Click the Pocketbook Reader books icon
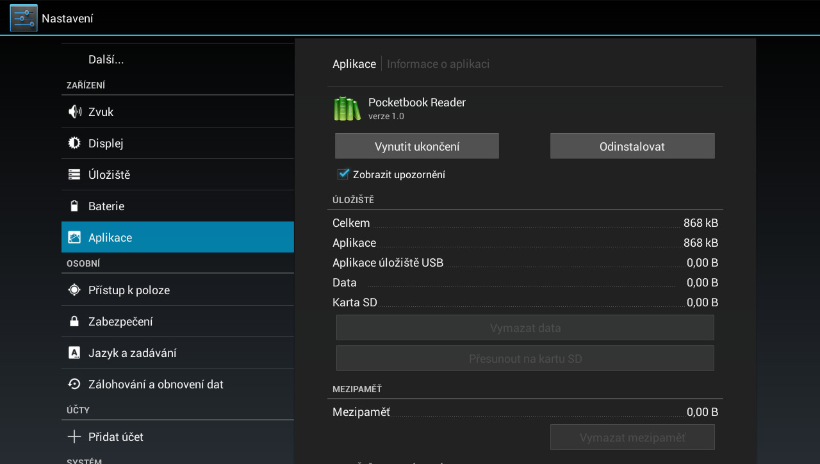This screenshot has height=464, width=820. click(347, 108)
